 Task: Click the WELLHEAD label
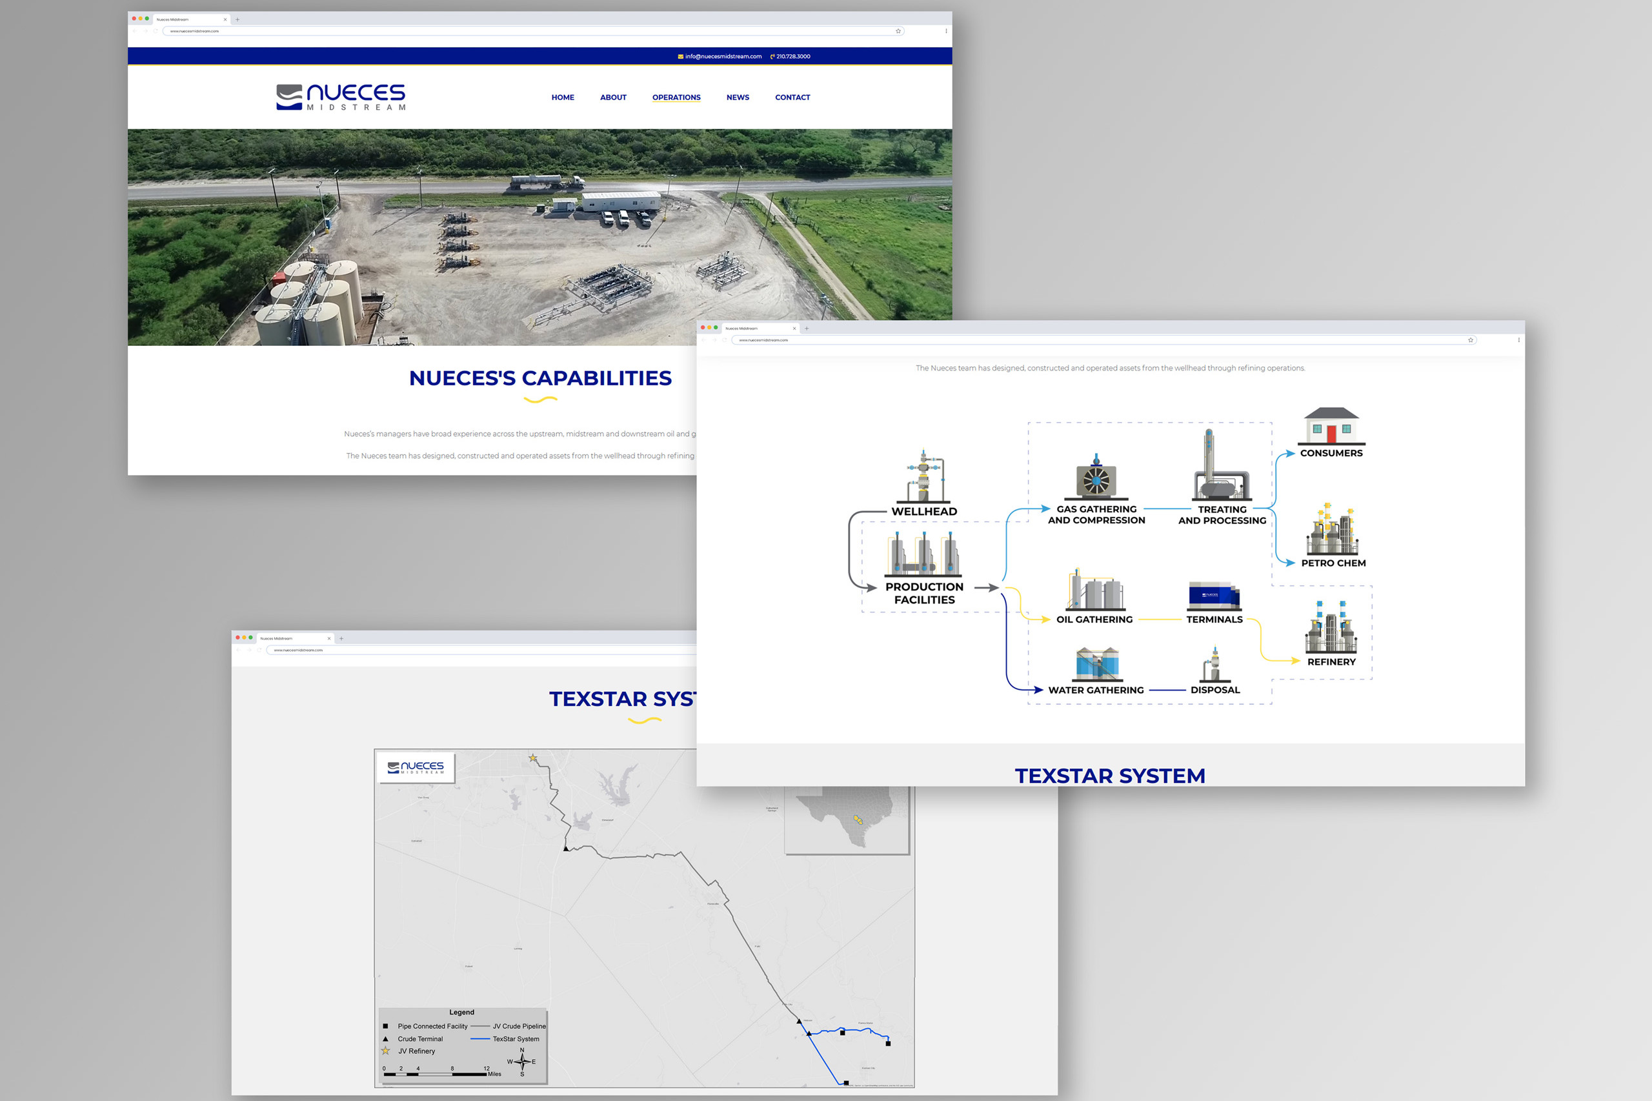tap(924, 511)
